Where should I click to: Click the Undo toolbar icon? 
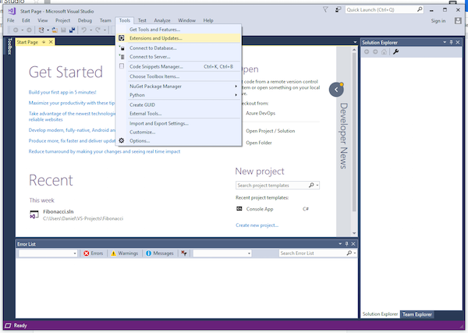tap(84, 30)
